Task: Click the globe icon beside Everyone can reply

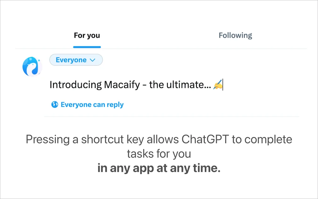Action: pos(55,104)
